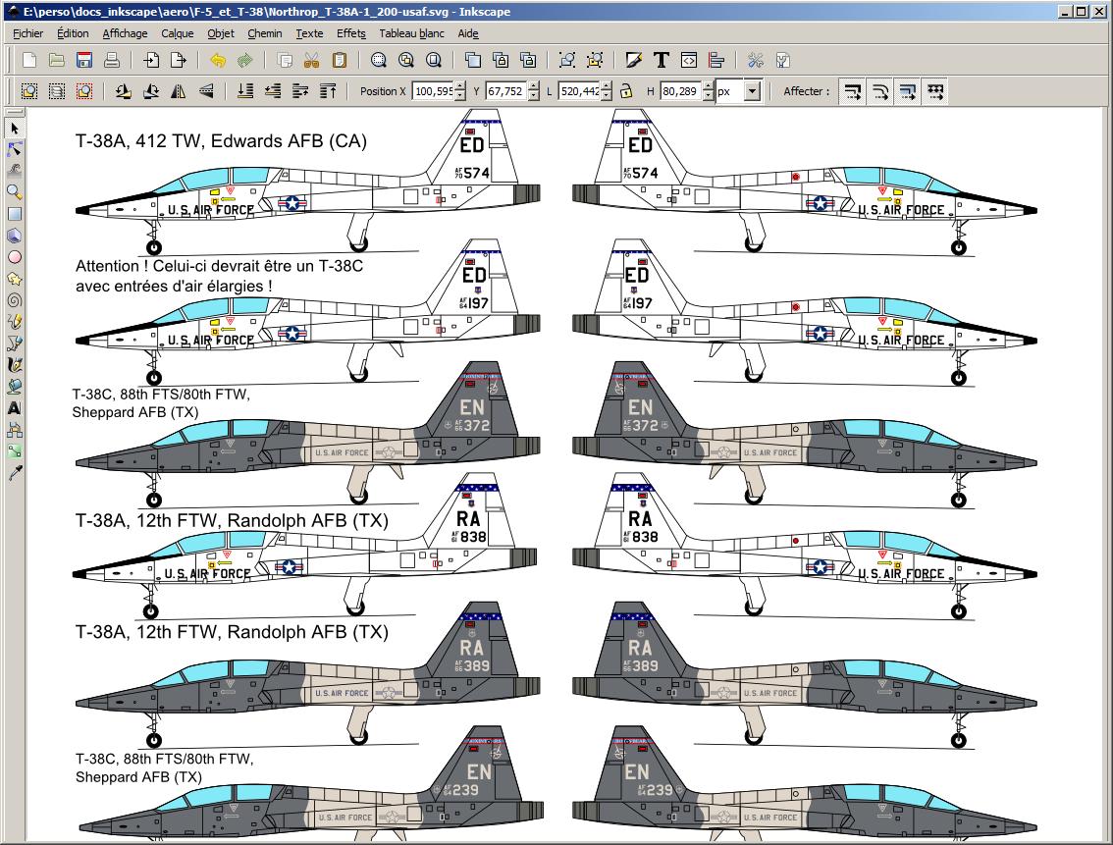Click Raise selection to top button
Viewport: 1113px width, 845px height.
click(328, 91)
